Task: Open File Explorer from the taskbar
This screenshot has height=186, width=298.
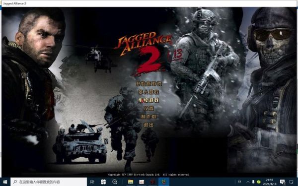Action: pos(131,182)
